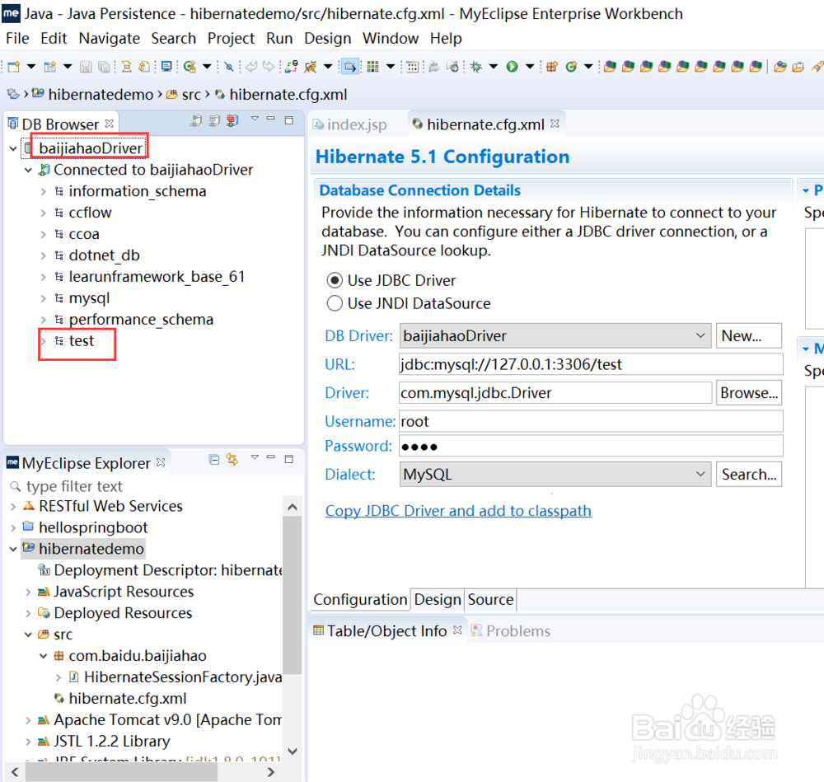Expand the information_schema node

tap(44, 191)
